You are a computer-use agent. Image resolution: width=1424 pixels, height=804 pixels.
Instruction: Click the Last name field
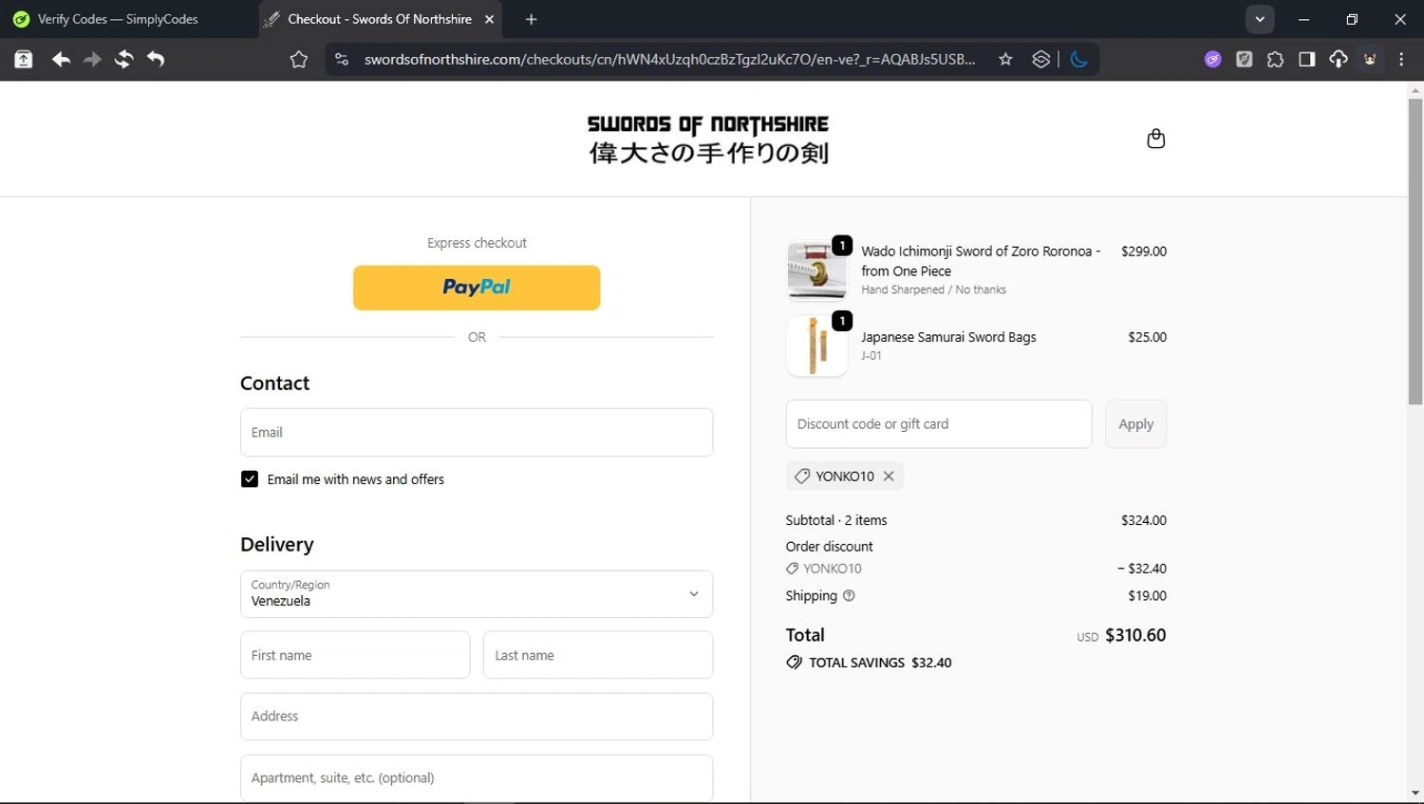[598, 655]
